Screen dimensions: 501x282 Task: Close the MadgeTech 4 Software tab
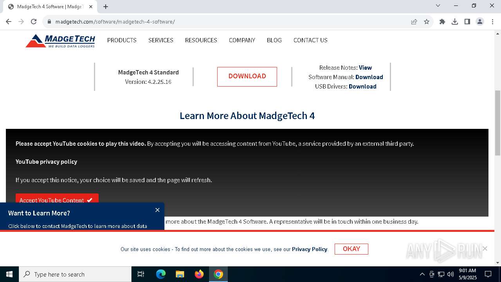coord(91,7)
